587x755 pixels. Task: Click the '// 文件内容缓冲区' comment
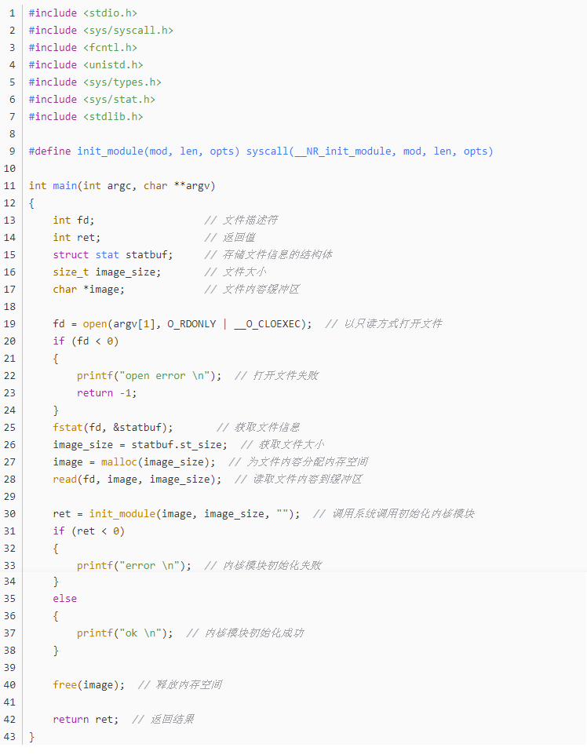[x=252, y=290]
